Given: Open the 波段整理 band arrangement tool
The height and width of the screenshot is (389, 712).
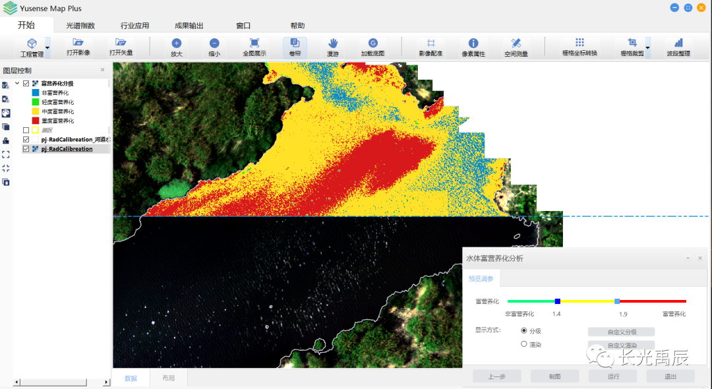Looking at the screenshot, I should tap(678, 43).
